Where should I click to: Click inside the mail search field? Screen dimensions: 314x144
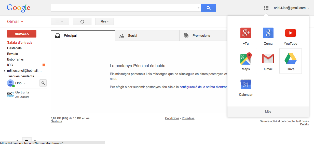124,8
